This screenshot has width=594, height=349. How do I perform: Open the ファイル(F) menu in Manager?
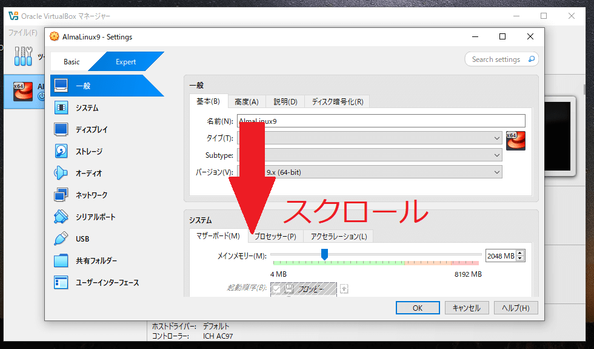pyautogui.click(x=23, y=33)
